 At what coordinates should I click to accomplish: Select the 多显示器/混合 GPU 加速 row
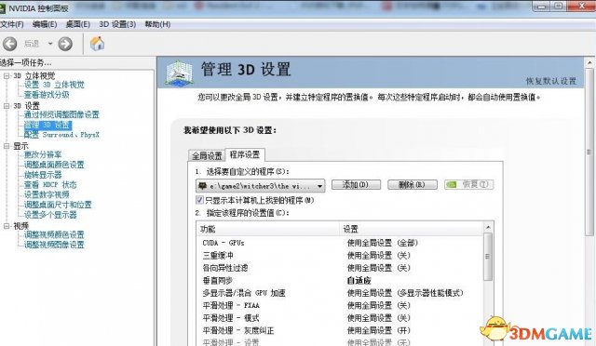pos(340,293)
